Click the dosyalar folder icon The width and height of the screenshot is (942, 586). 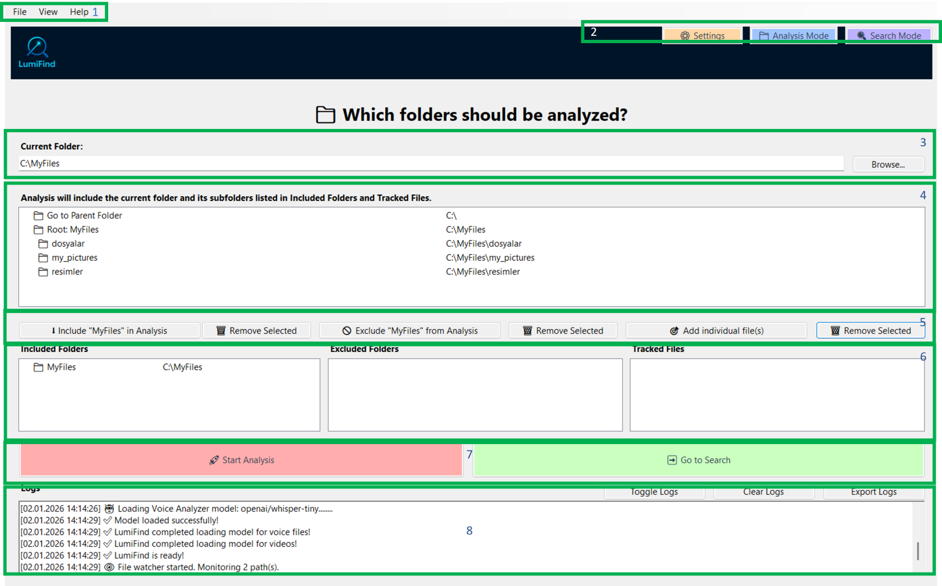tap(43, 243)
